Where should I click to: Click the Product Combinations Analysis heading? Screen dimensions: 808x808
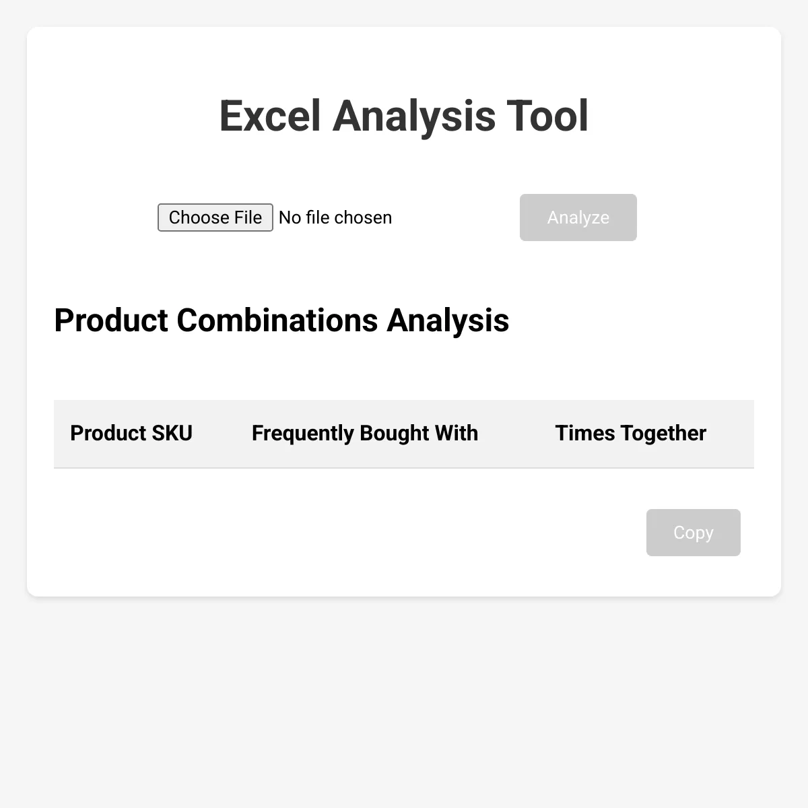[x=281, y=321]
